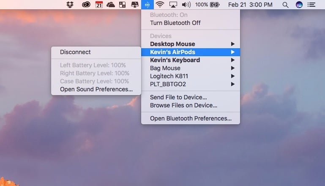The image size is (325, 186).
Task: Select Logitech K811 device entry
Action: (191, 76)
